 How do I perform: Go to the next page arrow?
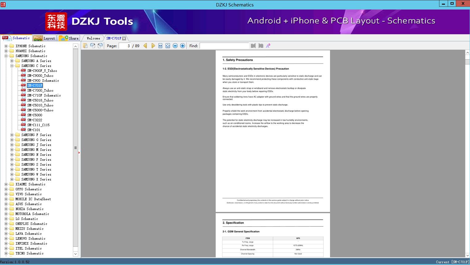click(x=153, y=46)
